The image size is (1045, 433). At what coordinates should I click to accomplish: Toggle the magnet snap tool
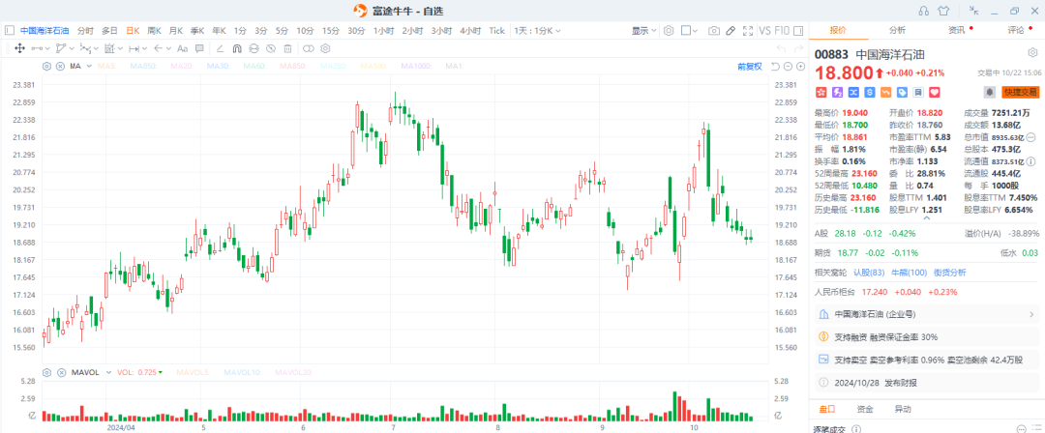[237, 48]
